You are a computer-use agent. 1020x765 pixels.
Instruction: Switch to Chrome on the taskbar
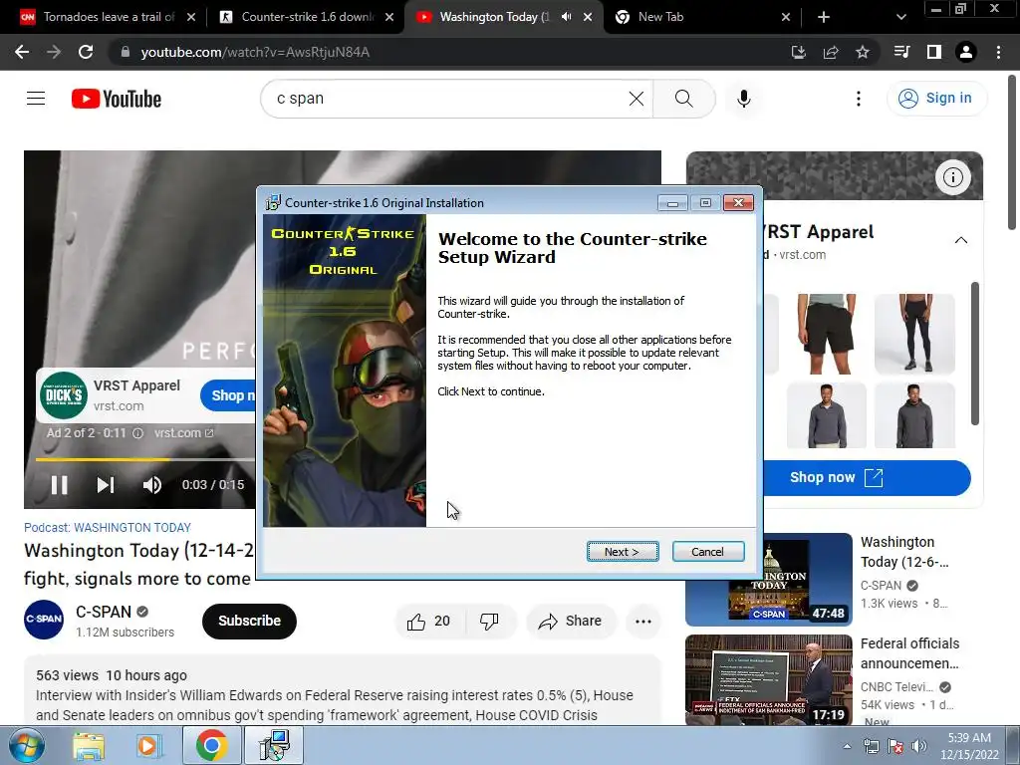[x=211, y=745]
